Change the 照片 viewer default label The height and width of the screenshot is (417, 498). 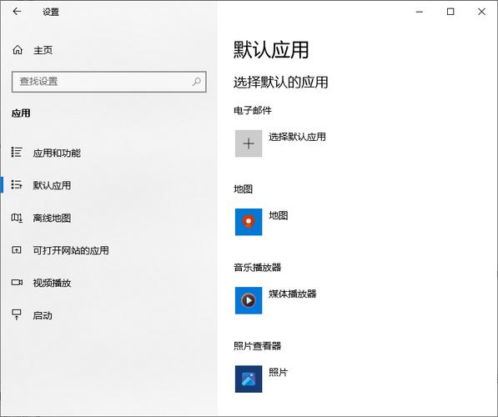[x=279, y=372]
